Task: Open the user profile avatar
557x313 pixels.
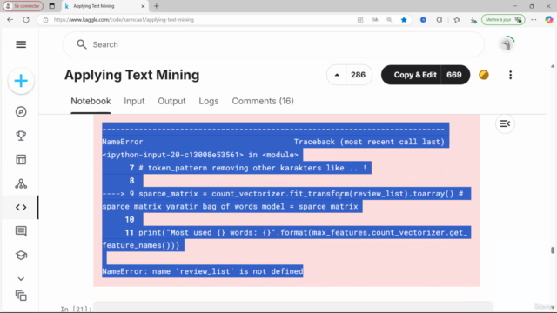Action: tap(507, 44)
